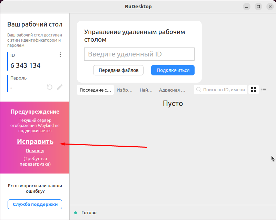Click the 'Готово' status text
Image resolution: width=276 pixels, height=220 pixels.
point(89,213)
